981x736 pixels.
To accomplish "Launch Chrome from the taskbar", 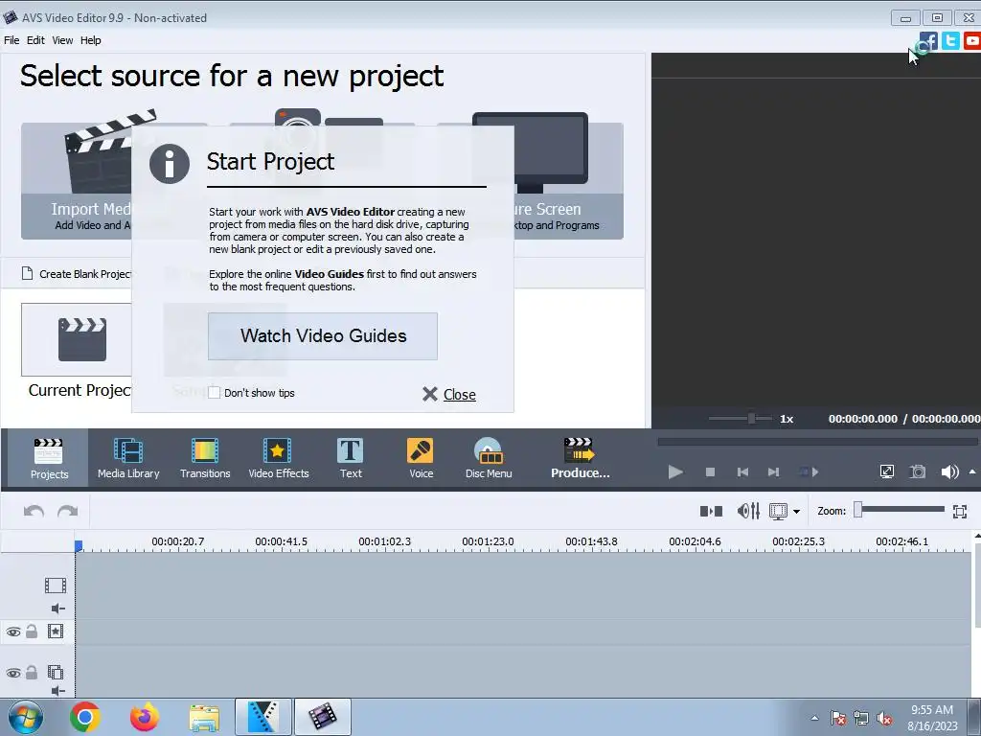I will (85, 717).
